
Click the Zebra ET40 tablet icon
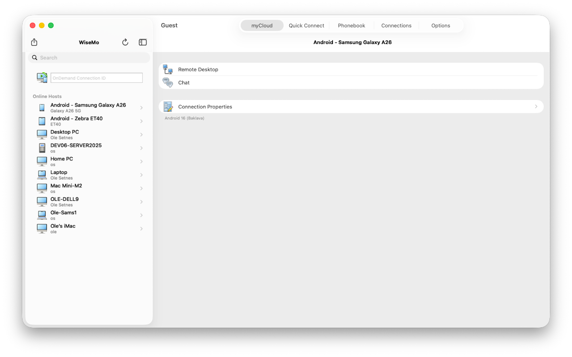coord(42,121)
